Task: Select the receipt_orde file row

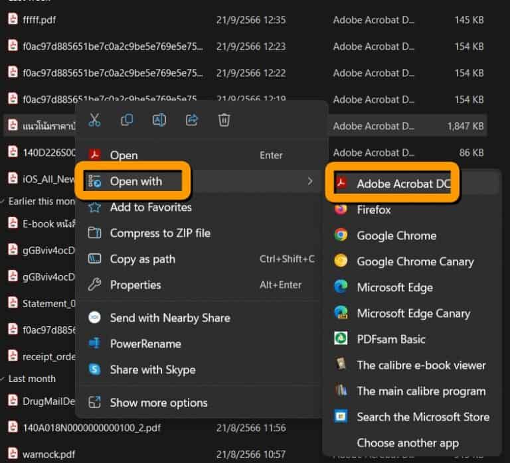Action: pos(40,356)
